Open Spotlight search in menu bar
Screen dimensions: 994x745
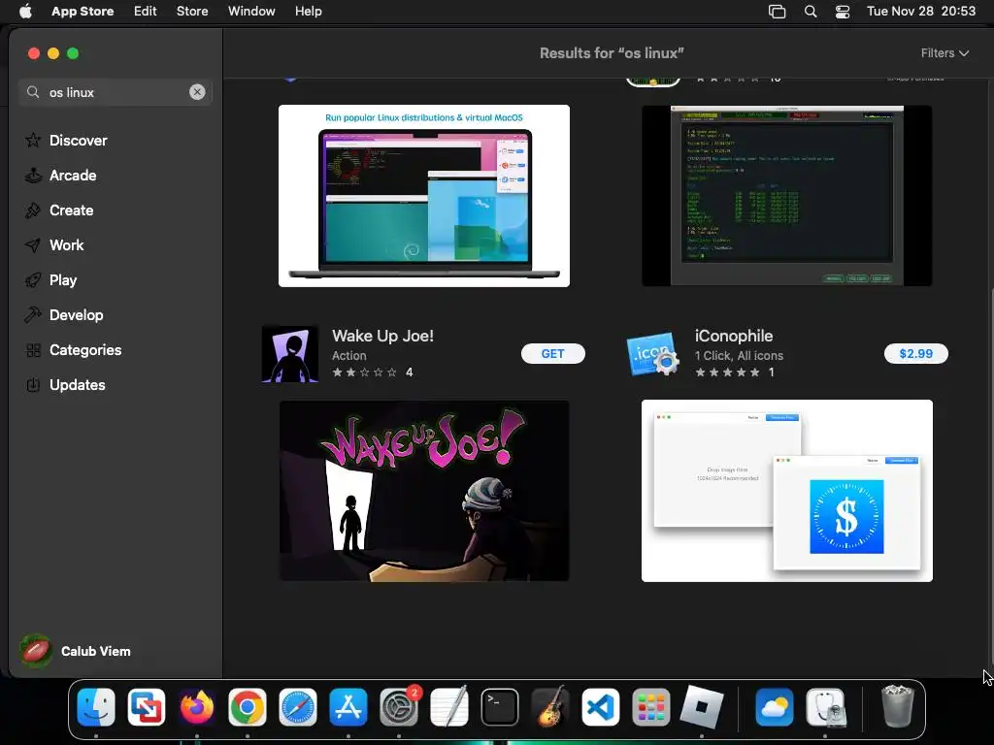[811, 12]
